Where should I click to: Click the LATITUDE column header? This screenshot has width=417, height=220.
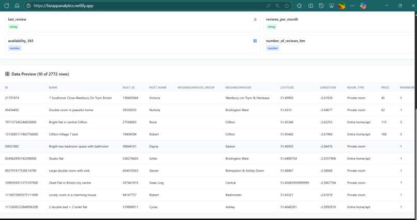click(287, 88)
